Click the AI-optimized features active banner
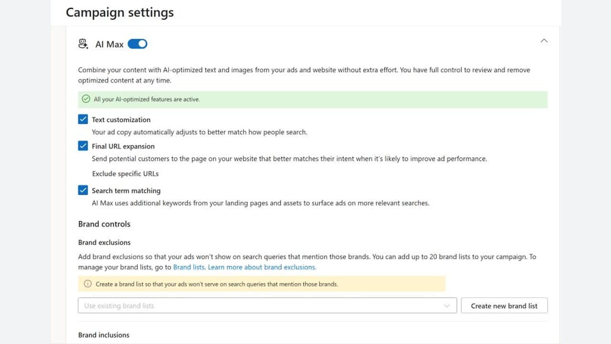The height and width of the screenshot is (344, 611). [x=313, y=99]
